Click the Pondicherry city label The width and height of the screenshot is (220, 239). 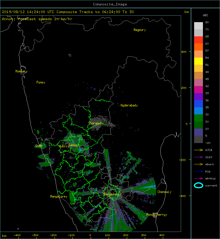(x=157, y=215)
